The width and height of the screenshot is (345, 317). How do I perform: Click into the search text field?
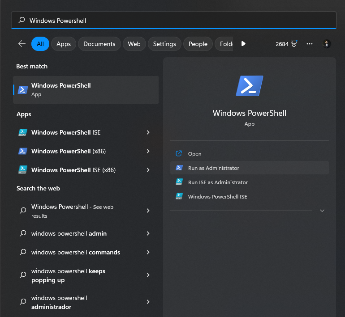(174, 21)
